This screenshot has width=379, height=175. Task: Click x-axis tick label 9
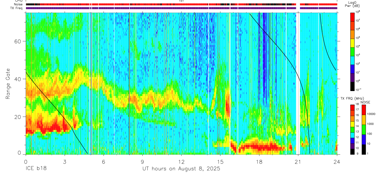click(142, 161)
